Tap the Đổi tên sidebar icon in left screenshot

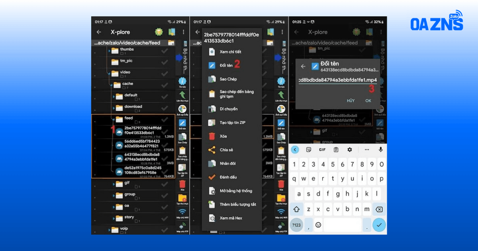pos(182,123)
